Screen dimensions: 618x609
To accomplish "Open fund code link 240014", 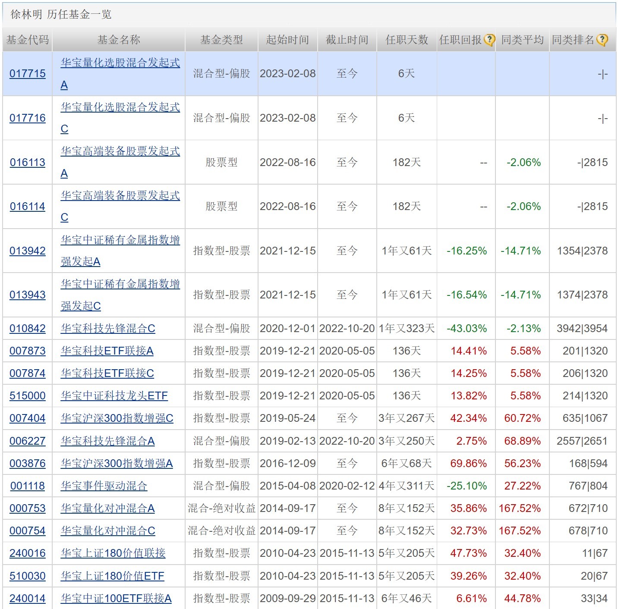I will point(28,599).
